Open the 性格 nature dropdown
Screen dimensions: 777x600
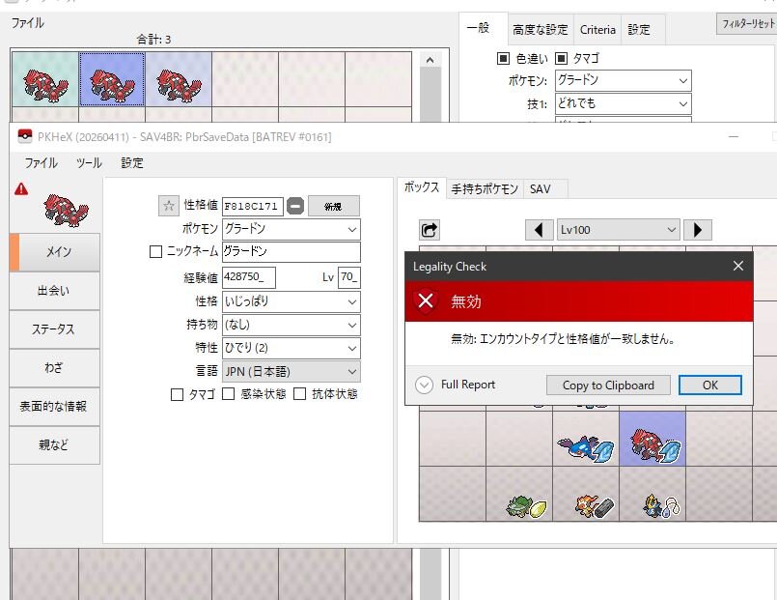(x=291, y=301)
